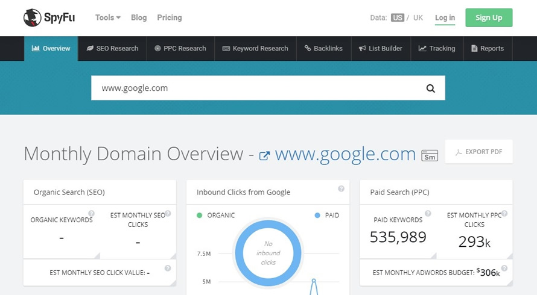The height and width of the screenshot is (295, 537).
Task: Open help for Est Monthly SEO Clicks
Action: coord(168,213)
